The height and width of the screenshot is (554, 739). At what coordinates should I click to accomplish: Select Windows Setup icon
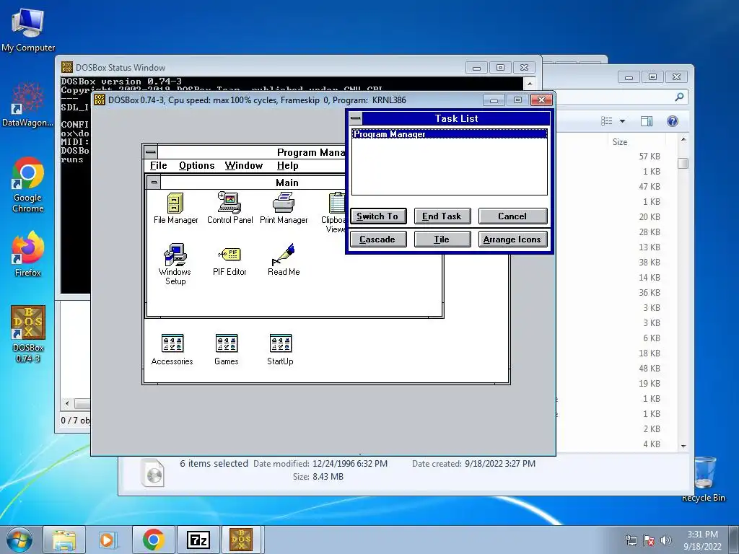pos(175,264)
